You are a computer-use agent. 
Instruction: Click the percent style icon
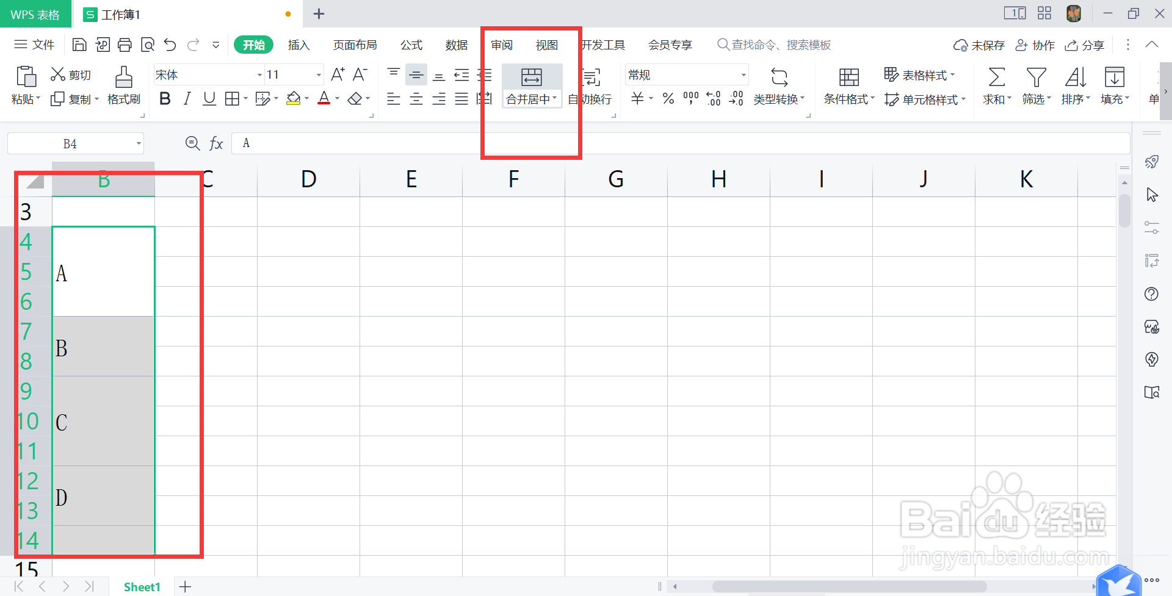[668, 98]
